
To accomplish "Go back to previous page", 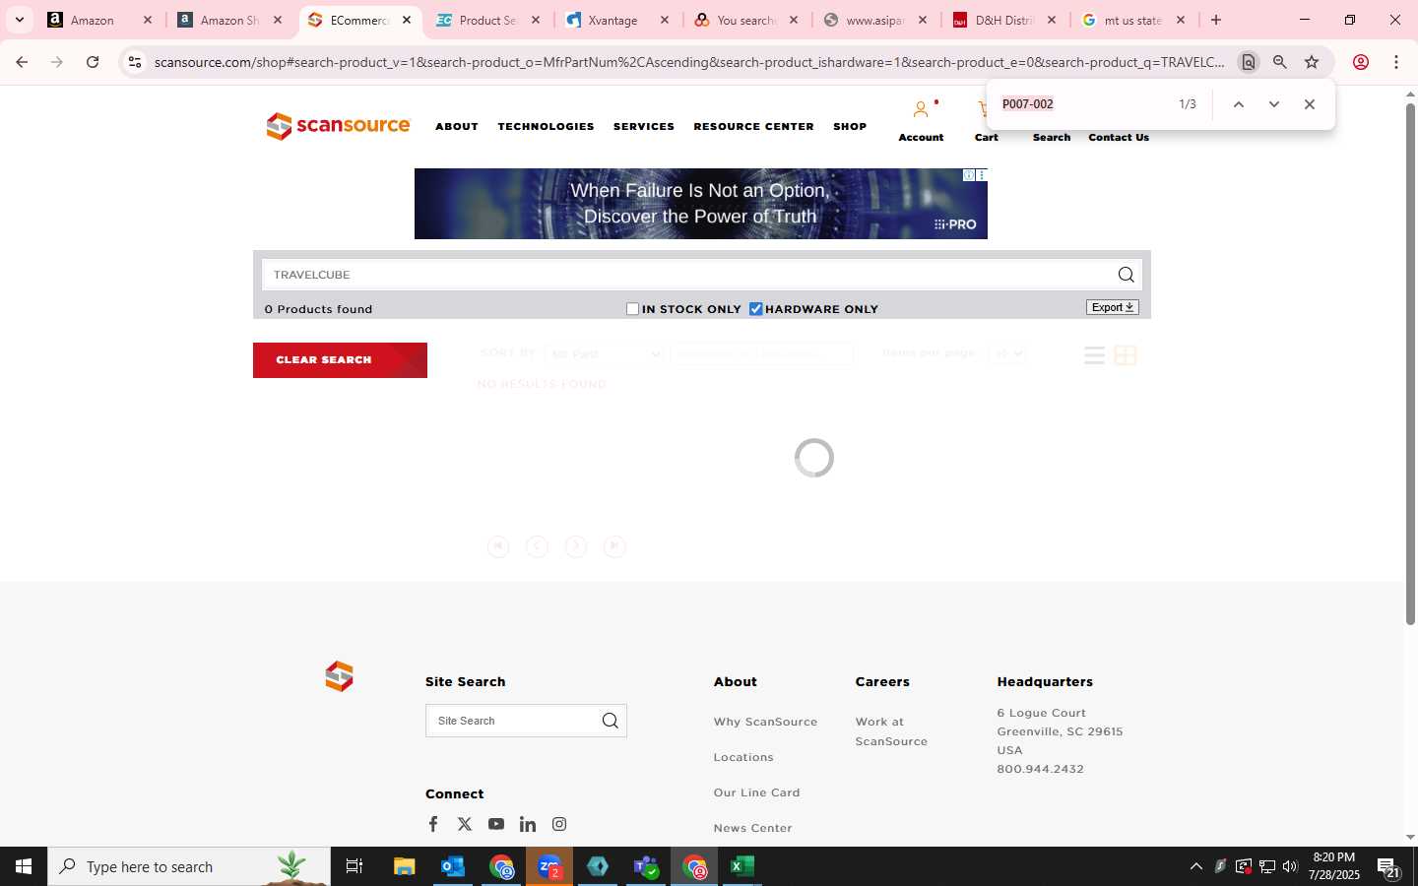I will tap(22, 62).
